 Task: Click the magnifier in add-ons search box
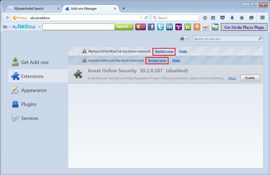[260, 39]
